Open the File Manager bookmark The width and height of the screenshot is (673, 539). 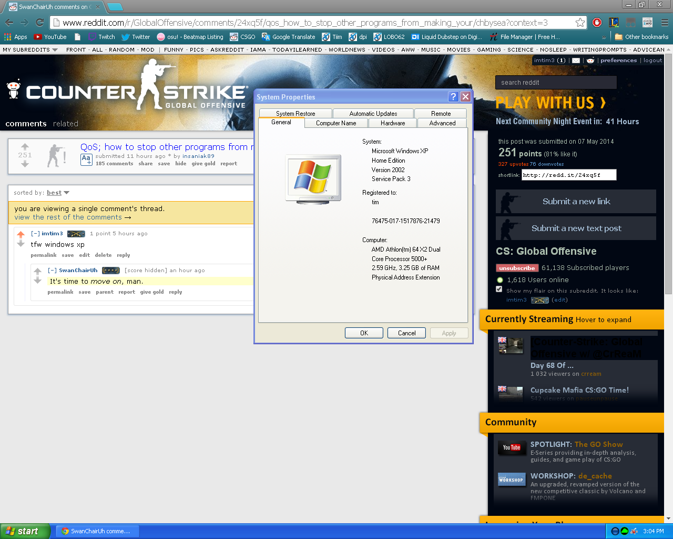[525, 37]
